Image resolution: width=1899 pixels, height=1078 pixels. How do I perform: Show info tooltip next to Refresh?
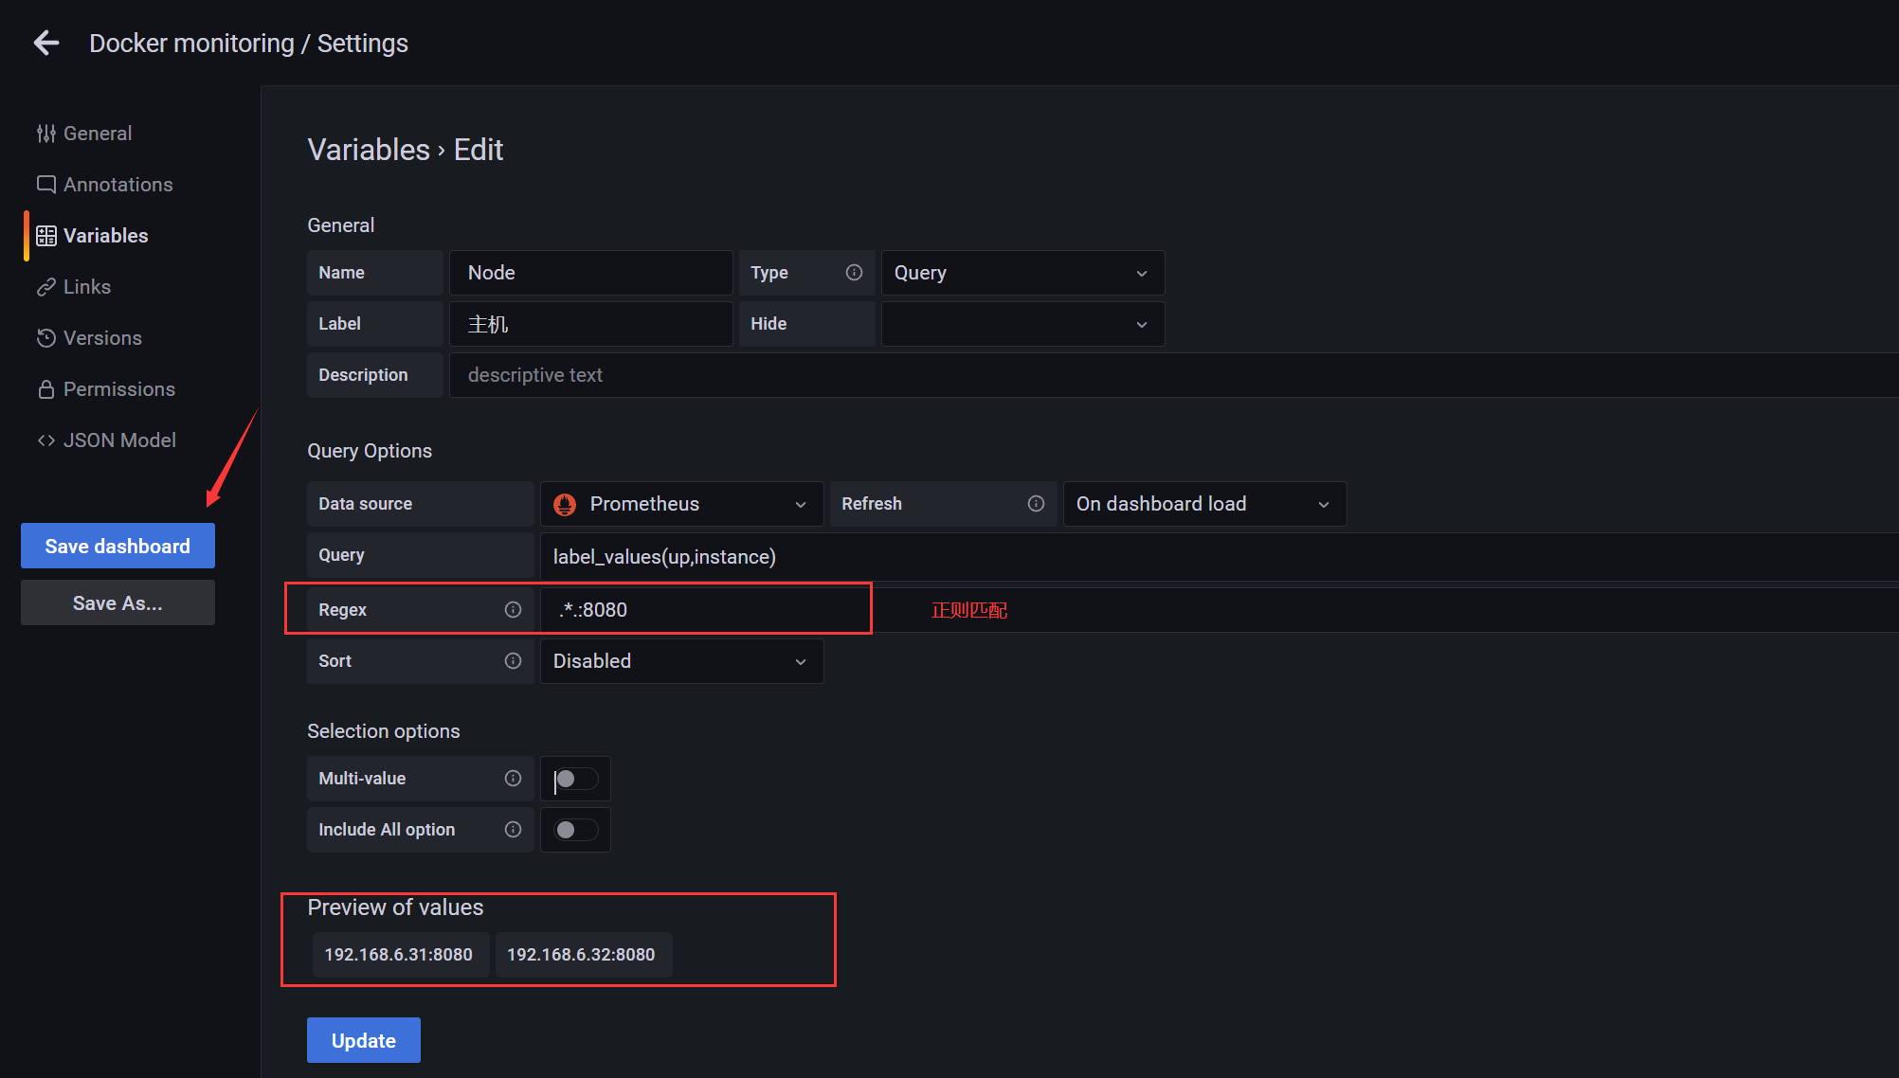pyautogui.click(x=1036, y=504)
